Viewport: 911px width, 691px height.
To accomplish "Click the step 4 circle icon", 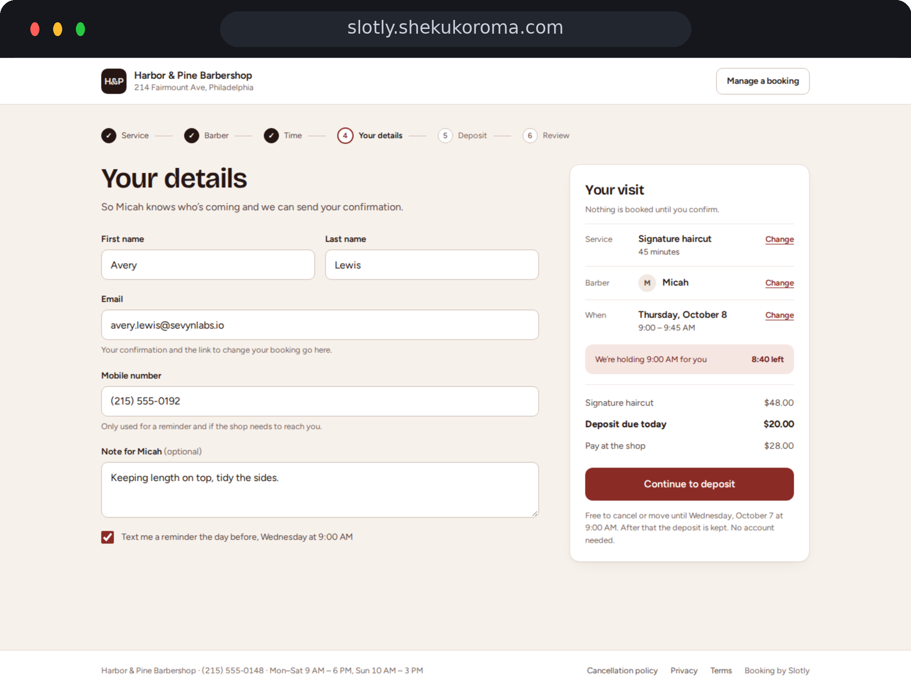I will coord(345,136).
